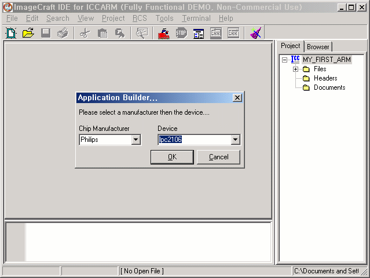Open the Terminal menu
The height and width of the screenshot is (278, 370).
(196, 18)
